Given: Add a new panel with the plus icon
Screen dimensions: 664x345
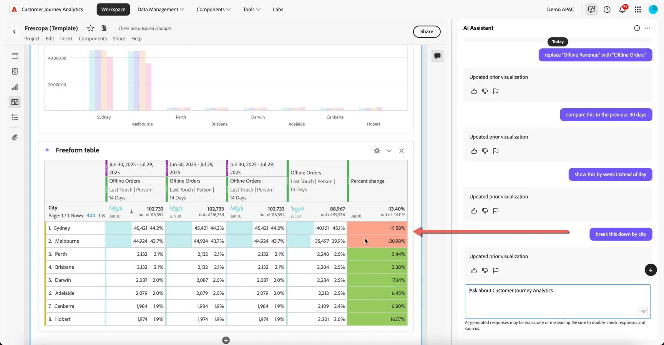Looking at the screenshot, I should tap(226, 340).
